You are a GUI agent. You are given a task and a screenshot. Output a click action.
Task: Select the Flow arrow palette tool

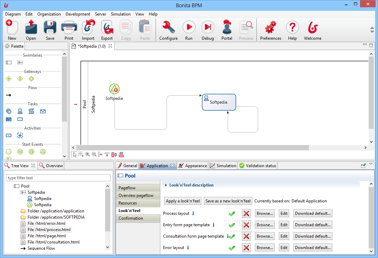(x=9, y=95)
